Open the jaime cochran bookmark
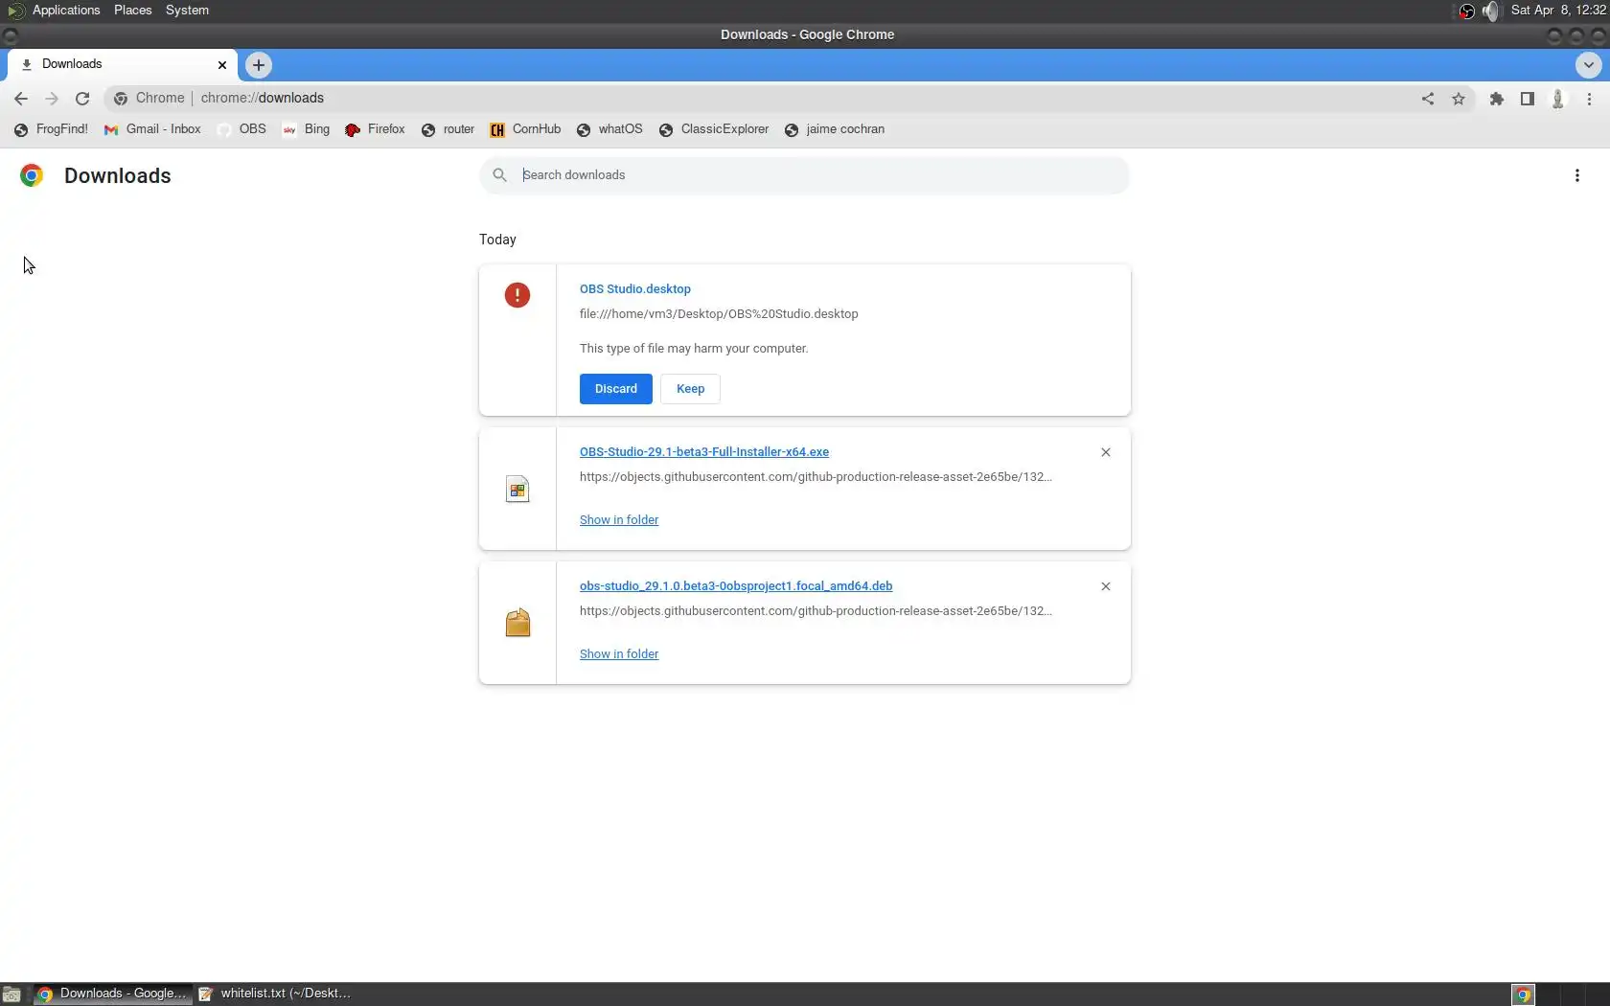 [835, 129]
